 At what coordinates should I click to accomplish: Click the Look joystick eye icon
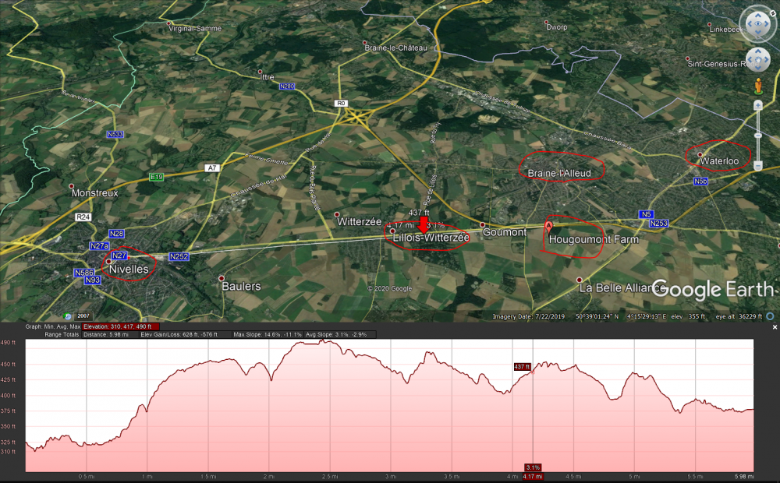[x=758, y=23]
